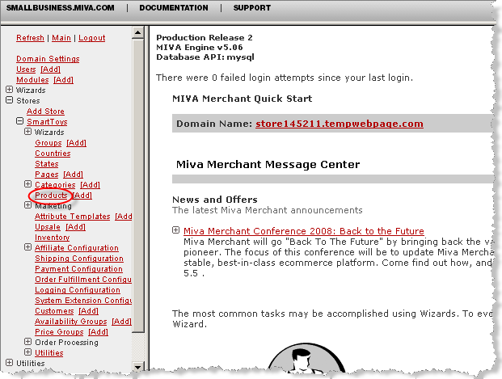This screenshot has width=502, height=379.
Task: Open the SUPPORT header link
Action: pyautogui.click(x=252, y=8)
